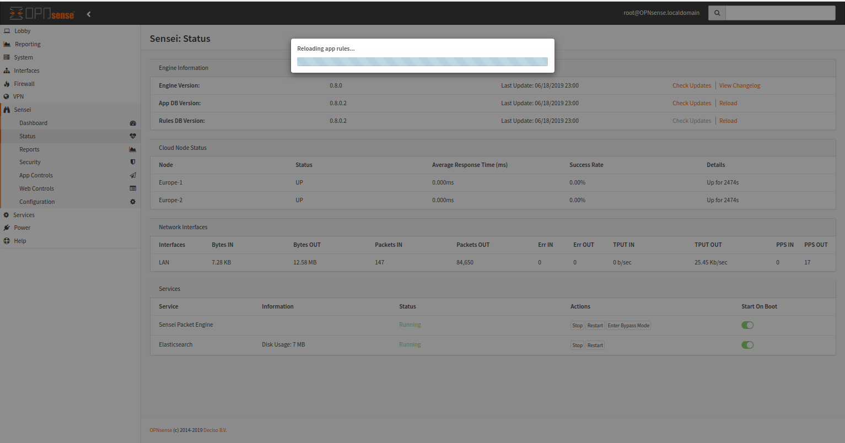Switch to the Web Controls page
The height and width of the screenshot is (443, 845).
36,188
